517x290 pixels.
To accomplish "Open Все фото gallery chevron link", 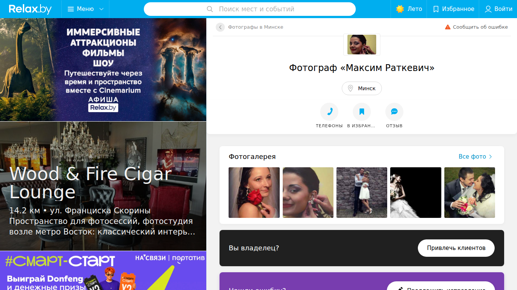I will tap(475, 157).
